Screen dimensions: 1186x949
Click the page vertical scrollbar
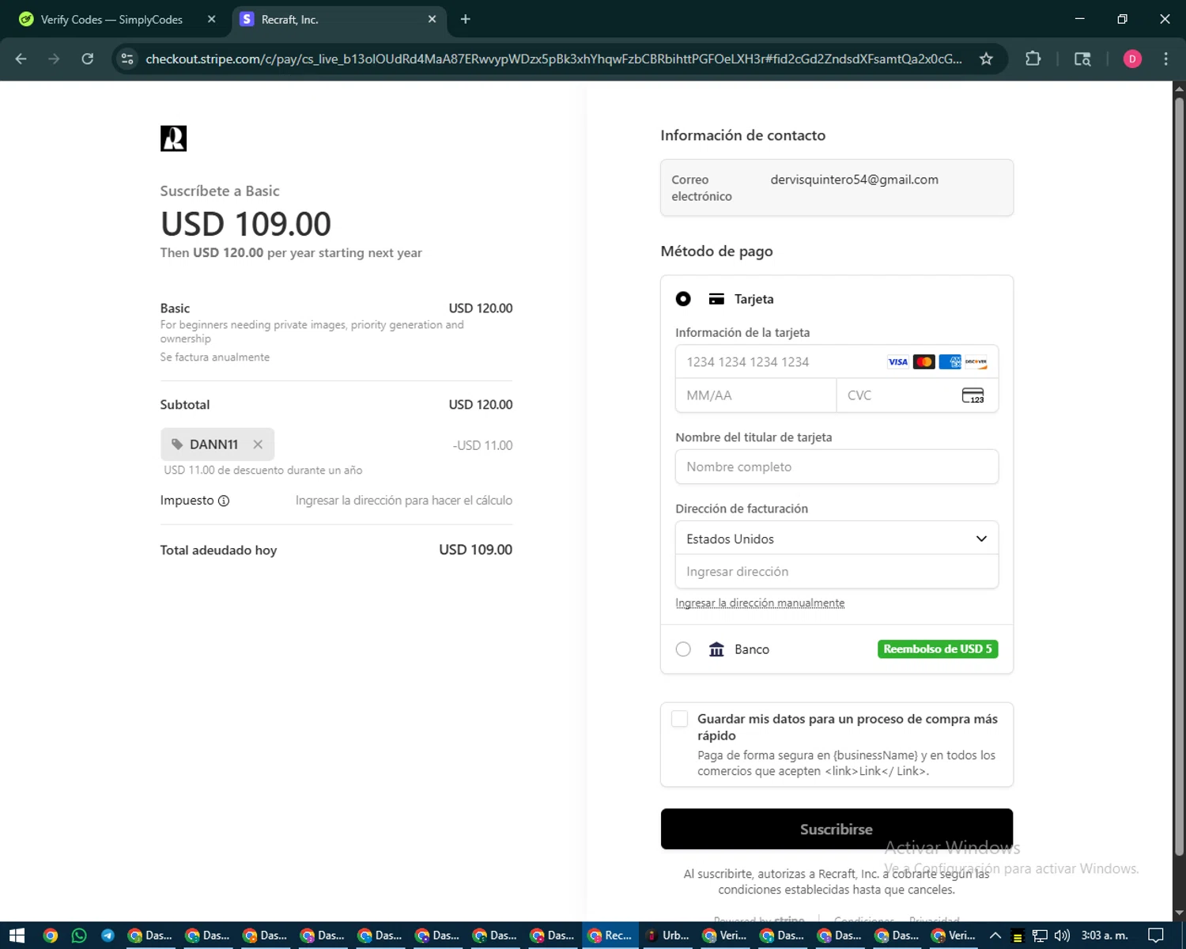tap(1179, 475)
